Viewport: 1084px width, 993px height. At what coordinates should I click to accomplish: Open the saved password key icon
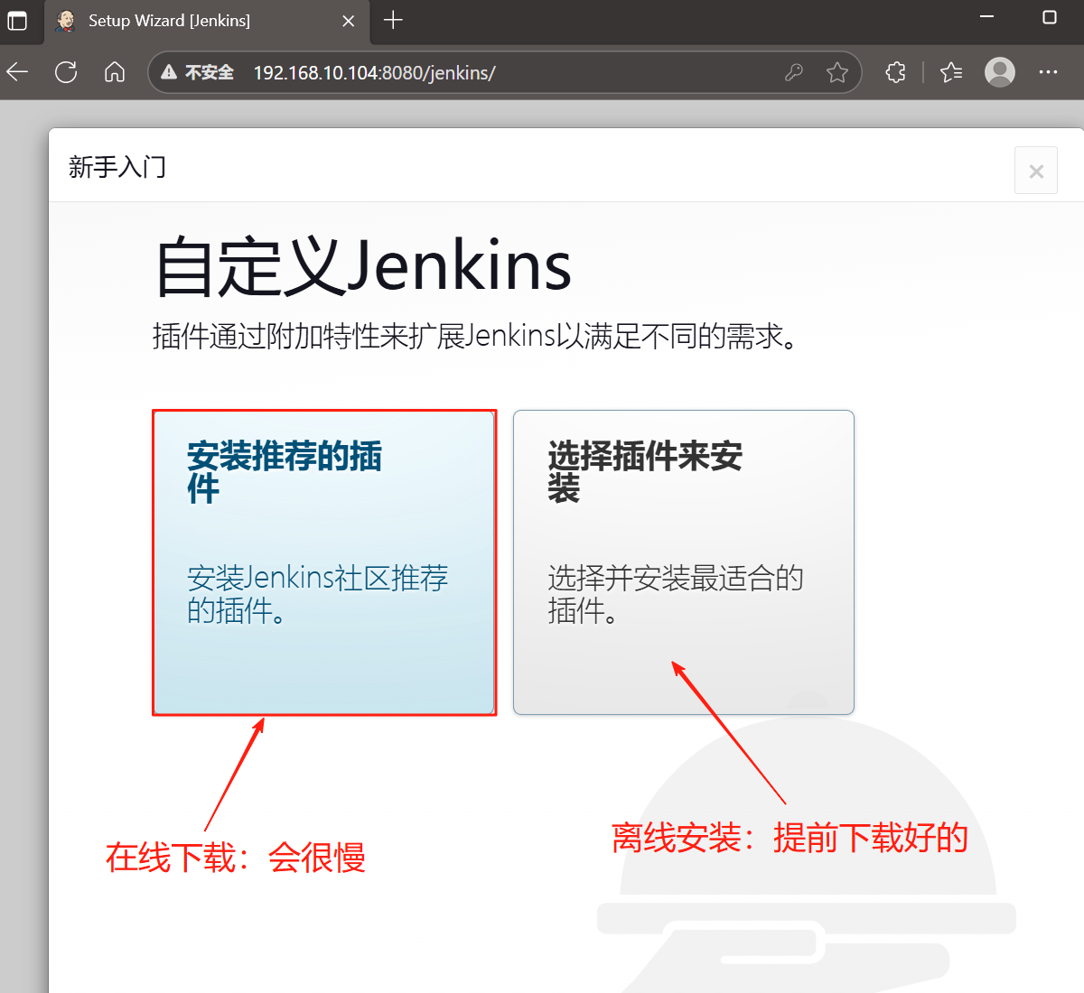coord(794,72)
